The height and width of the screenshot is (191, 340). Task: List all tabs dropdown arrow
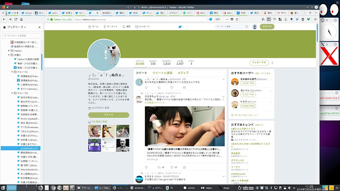tap(316, 13)
